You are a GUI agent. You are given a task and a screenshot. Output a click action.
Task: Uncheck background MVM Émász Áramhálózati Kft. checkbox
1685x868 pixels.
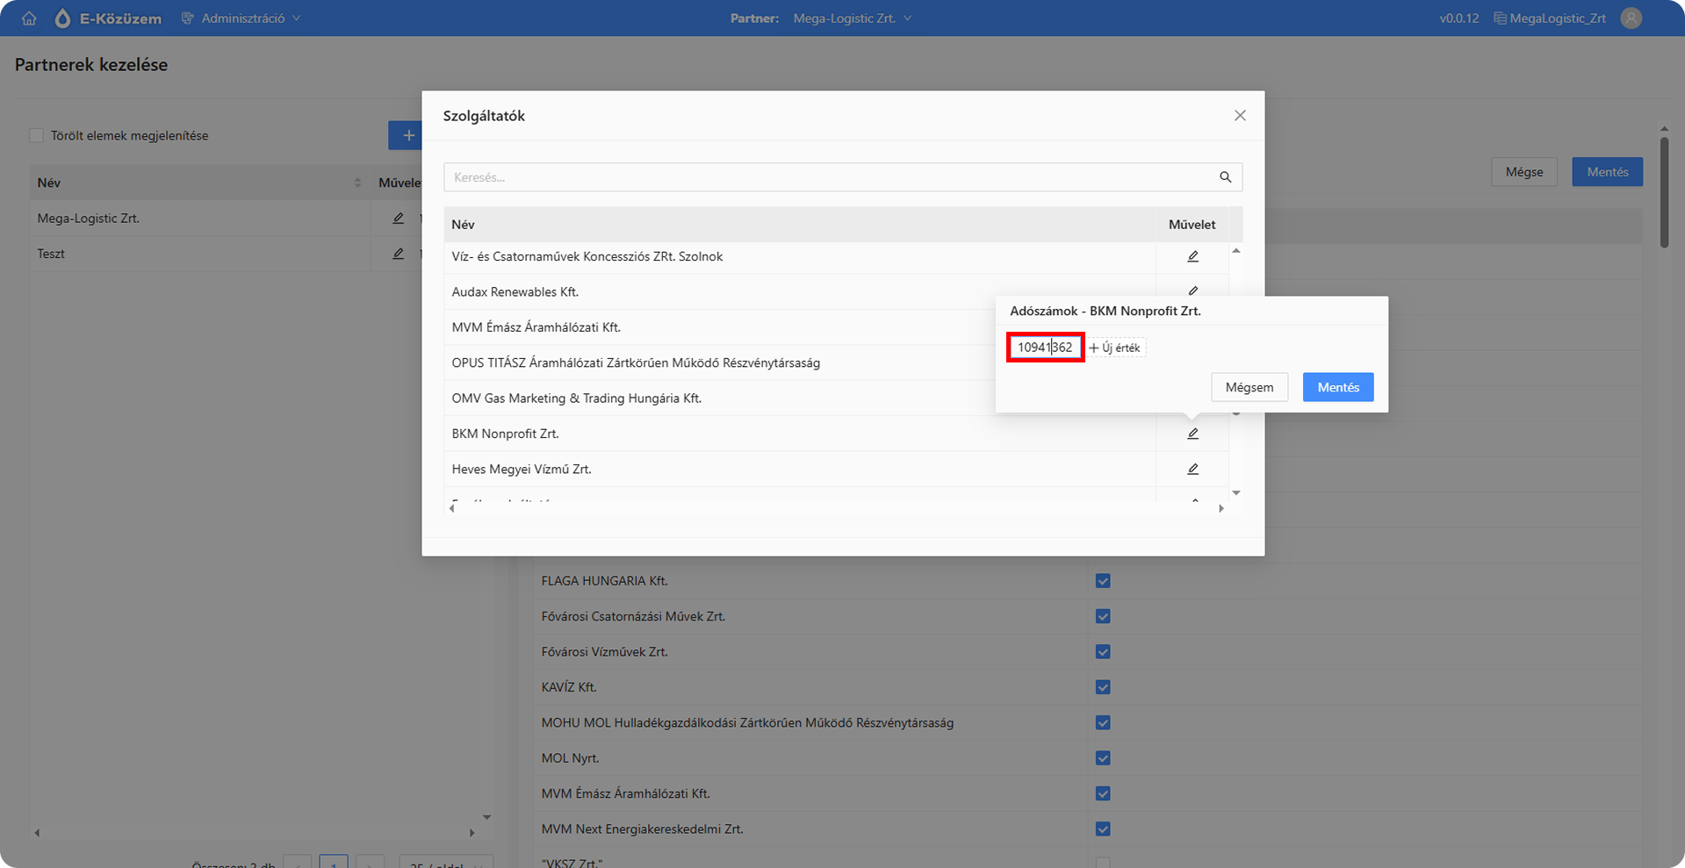click(x=1103, y=793)
